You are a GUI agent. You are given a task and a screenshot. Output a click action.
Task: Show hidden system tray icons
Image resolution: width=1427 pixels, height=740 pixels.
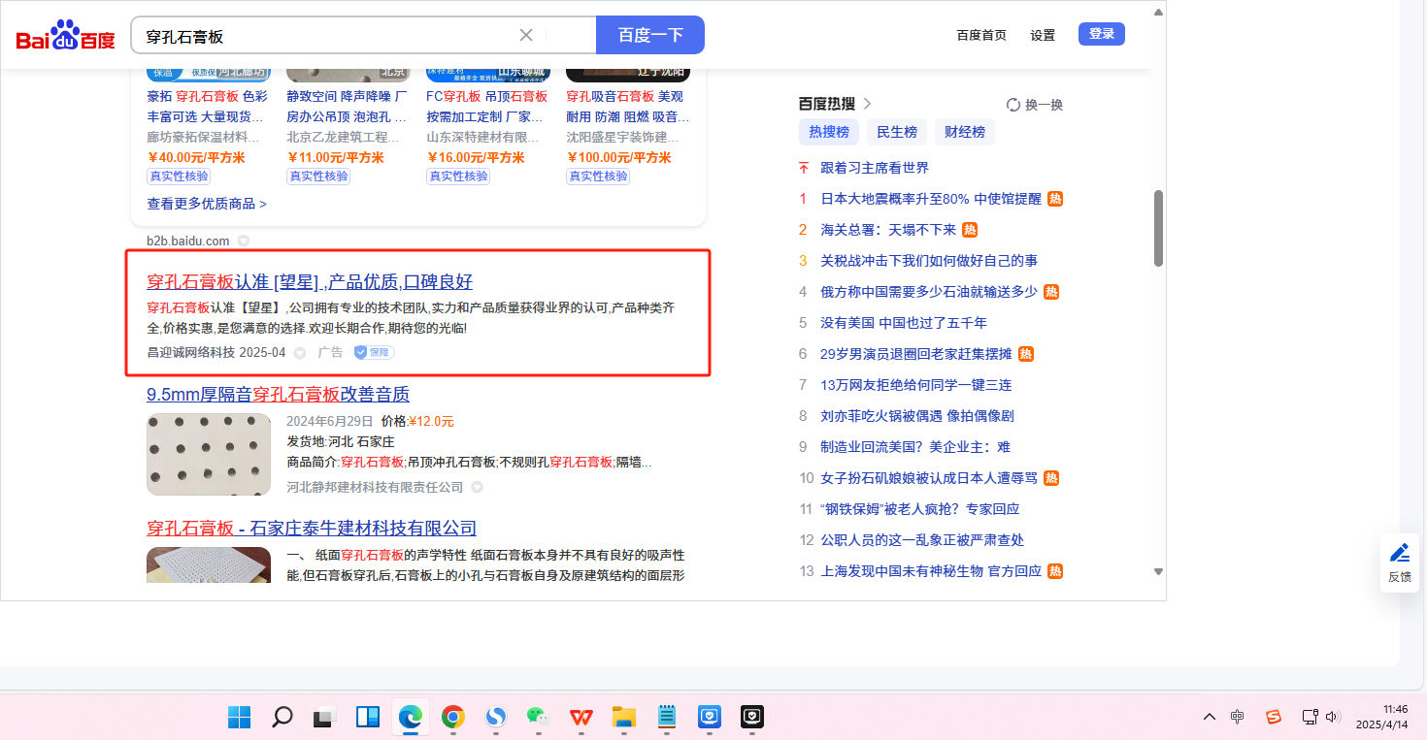click(x=1209, y=717)
